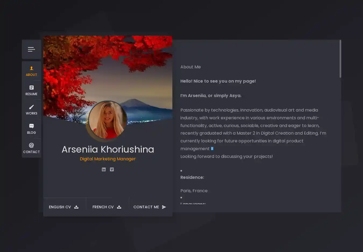Click the vertical scrollbar of the About panel

coord(340,59)
